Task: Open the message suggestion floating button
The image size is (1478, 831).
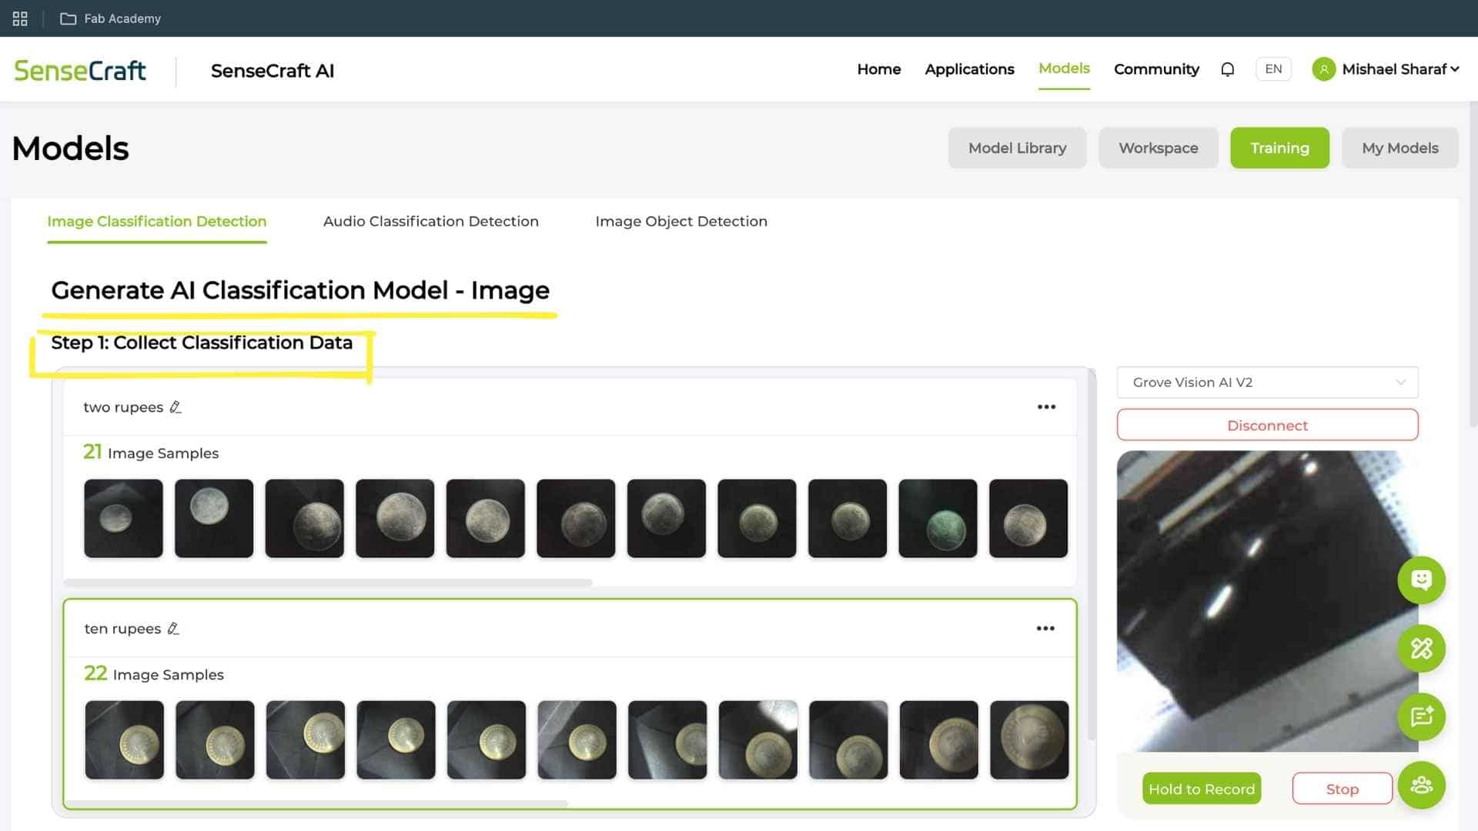Action: coord(1421,717)
